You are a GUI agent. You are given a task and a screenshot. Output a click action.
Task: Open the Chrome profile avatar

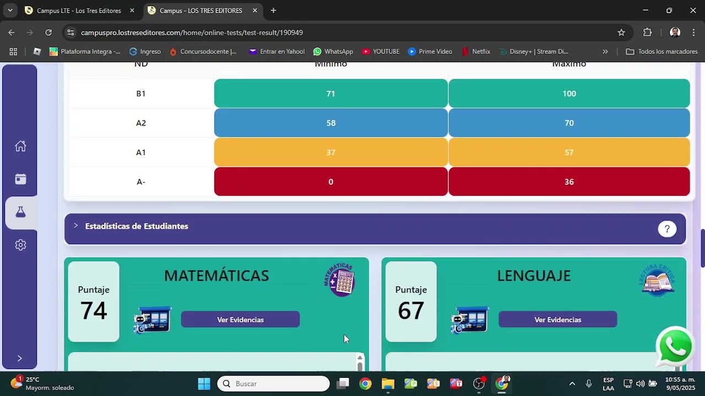pos(675,32)
